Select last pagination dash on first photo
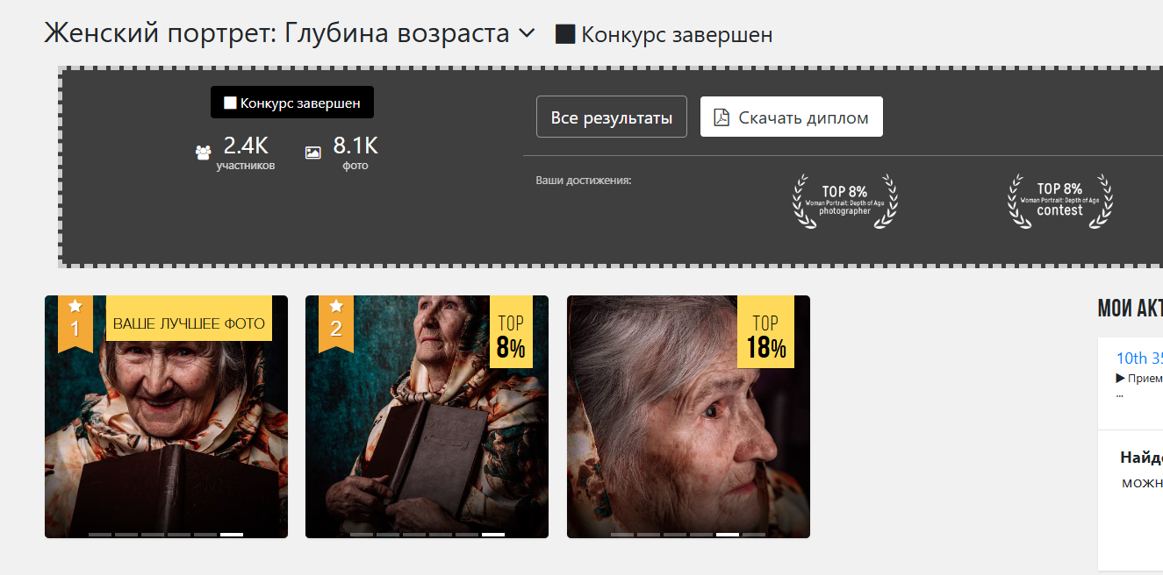Image resolution: width=1163 pixels, height=575 pixels. [232, 534]
